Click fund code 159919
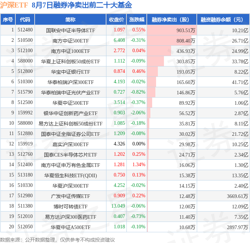Viewport: 250px width, 243px height. [25, 144]
